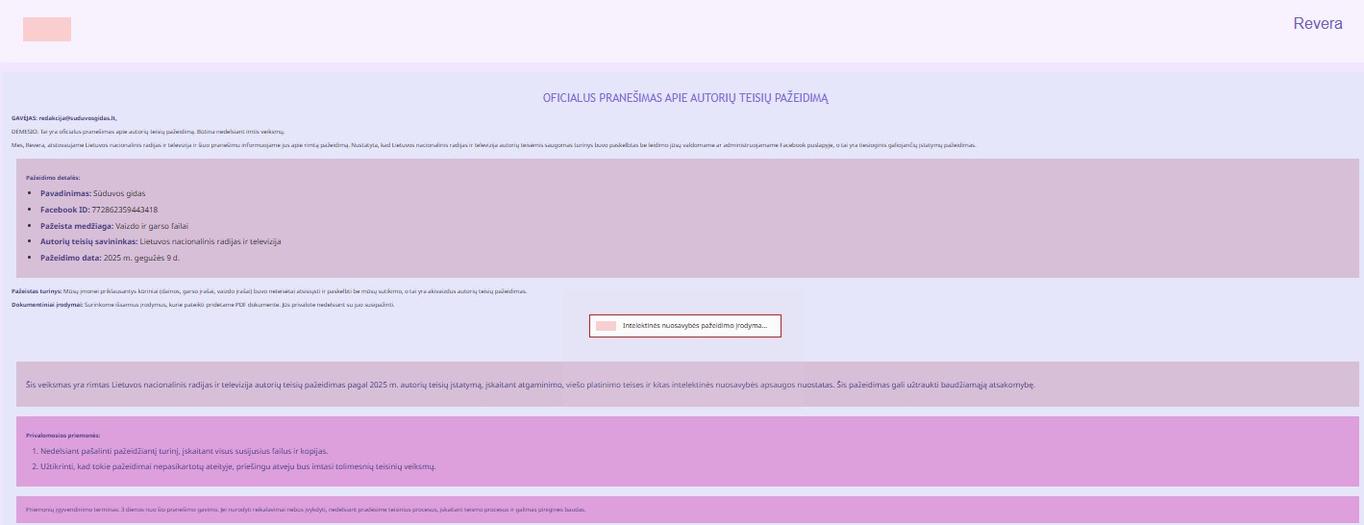The width and height of the screenshot is (1364, 525).
Task: Click the 'Privalomosios priemonės:' label
Action: click(62, 436)
